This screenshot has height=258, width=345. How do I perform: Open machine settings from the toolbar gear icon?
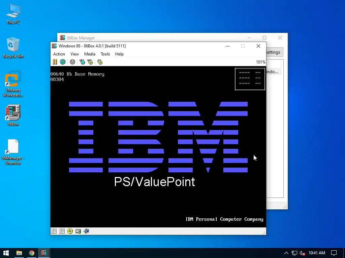pyautogui.click(x=100, y=62)
